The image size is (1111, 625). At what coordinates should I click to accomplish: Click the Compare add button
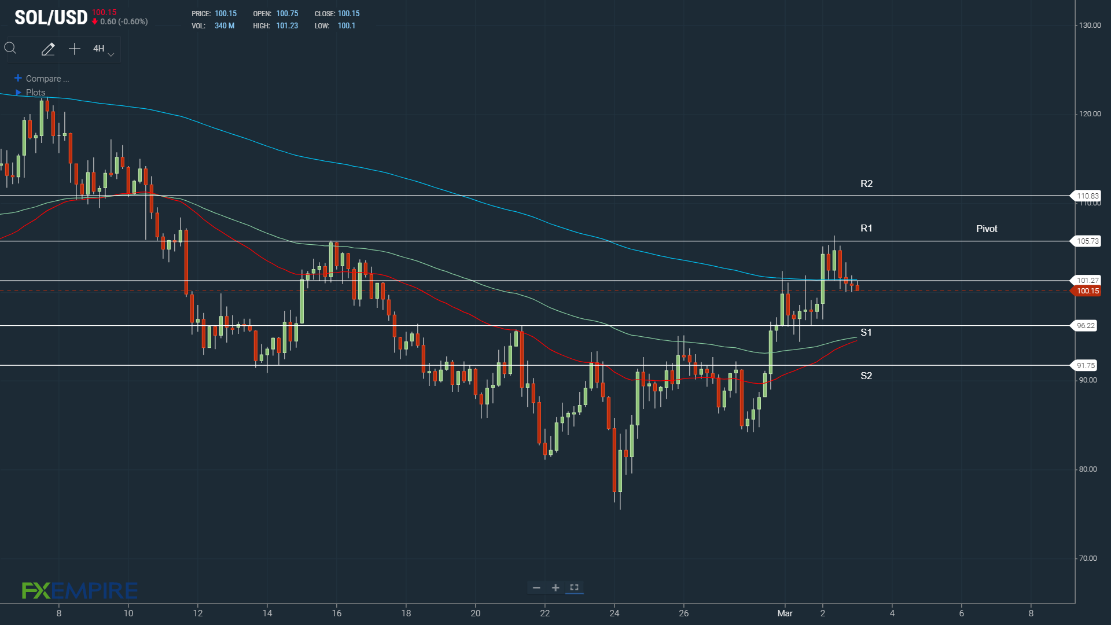click(18, 78)
